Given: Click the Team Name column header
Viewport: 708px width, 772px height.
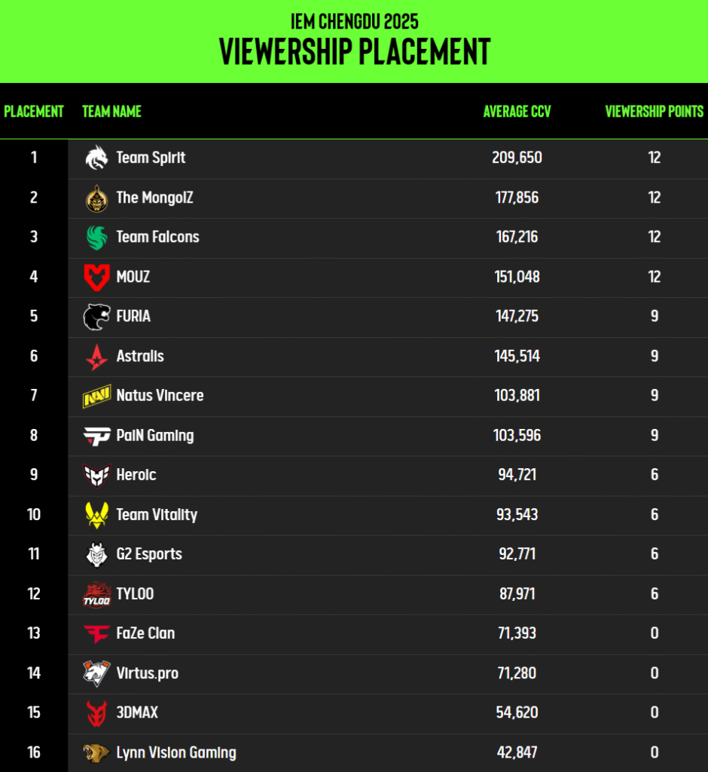Looking at the screenshot, I should click(111, 112).
